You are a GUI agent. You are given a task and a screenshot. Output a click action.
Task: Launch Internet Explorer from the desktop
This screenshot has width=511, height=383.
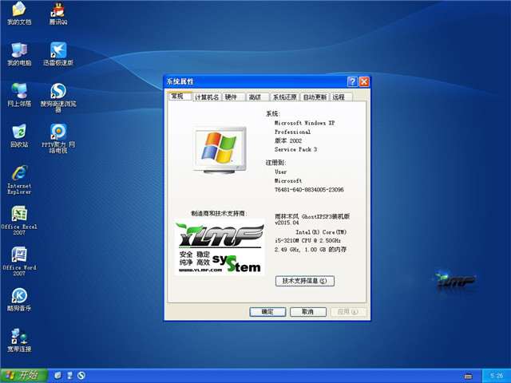coord(19,180)
